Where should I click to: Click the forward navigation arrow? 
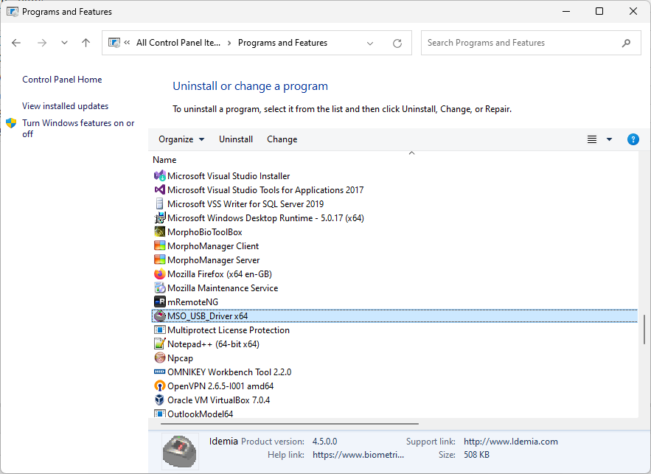click(x=42, y=43)
